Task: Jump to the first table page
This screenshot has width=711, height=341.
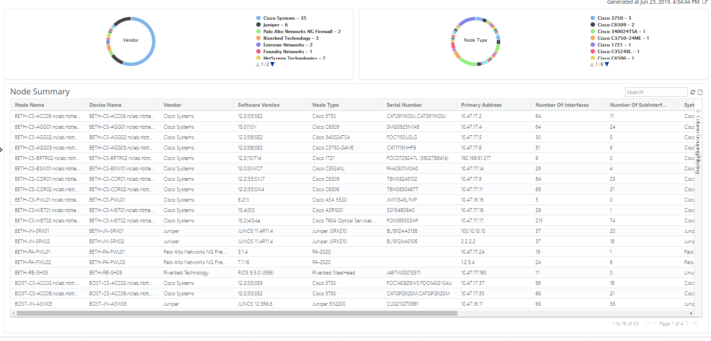Action: [647, 323]
